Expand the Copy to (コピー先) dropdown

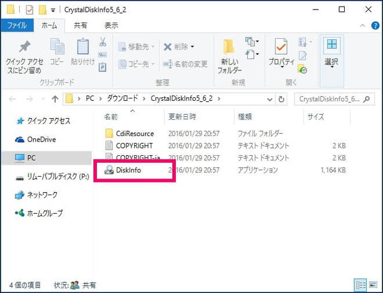tap(153, 64)
